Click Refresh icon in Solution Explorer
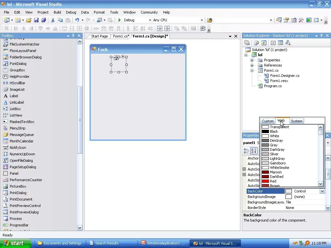Screen dimensions: 331x248 pos(264,43)
